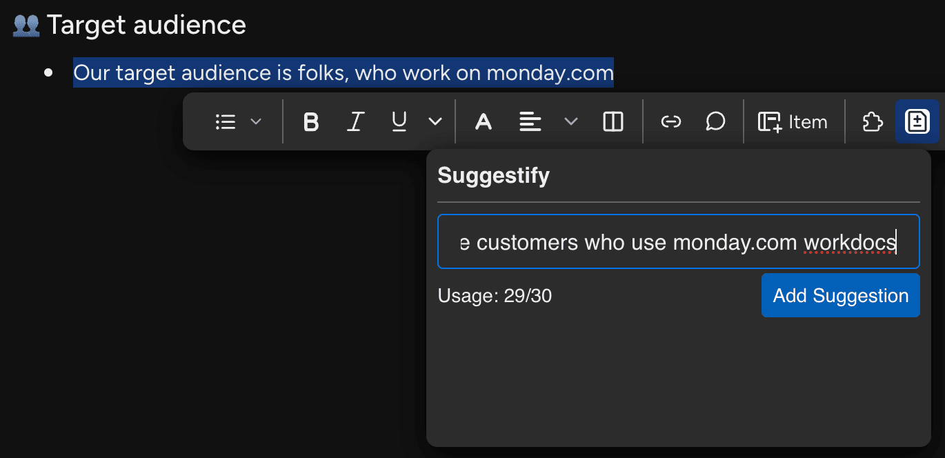This screenshot has width=945, height=458.
Task: Toggle italic formatting
Action: pos(355,122)
